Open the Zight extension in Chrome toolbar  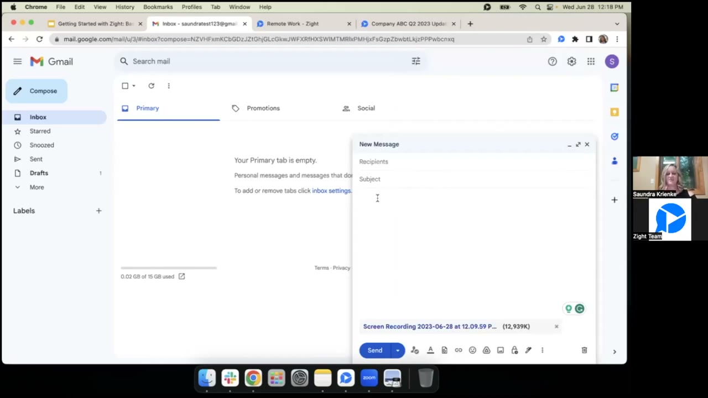[x=561, y=39]
